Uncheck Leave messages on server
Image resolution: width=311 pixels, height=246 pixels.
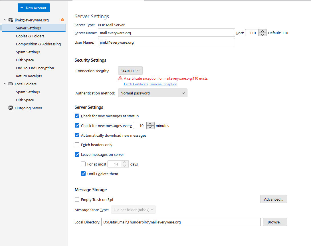click(77, 154)
